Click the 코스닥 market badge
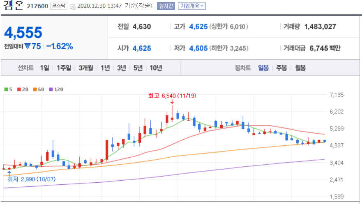Image resolution: width=362 pixels, height=204 pixels. pos(59,6)
